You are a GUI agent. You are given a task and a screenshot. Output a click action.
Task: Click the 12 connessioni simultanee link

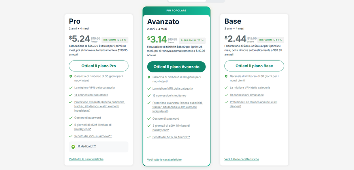point(169,96)
